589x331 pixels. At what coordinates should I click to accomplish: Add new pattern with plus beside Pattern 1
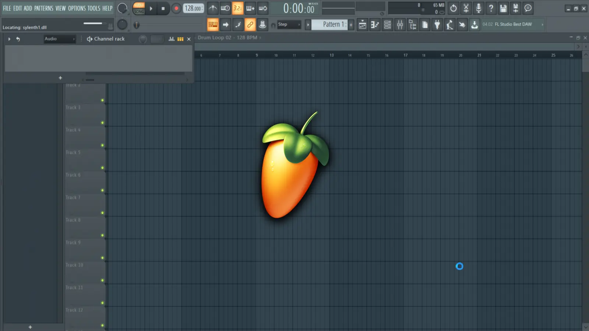(351, 25)
